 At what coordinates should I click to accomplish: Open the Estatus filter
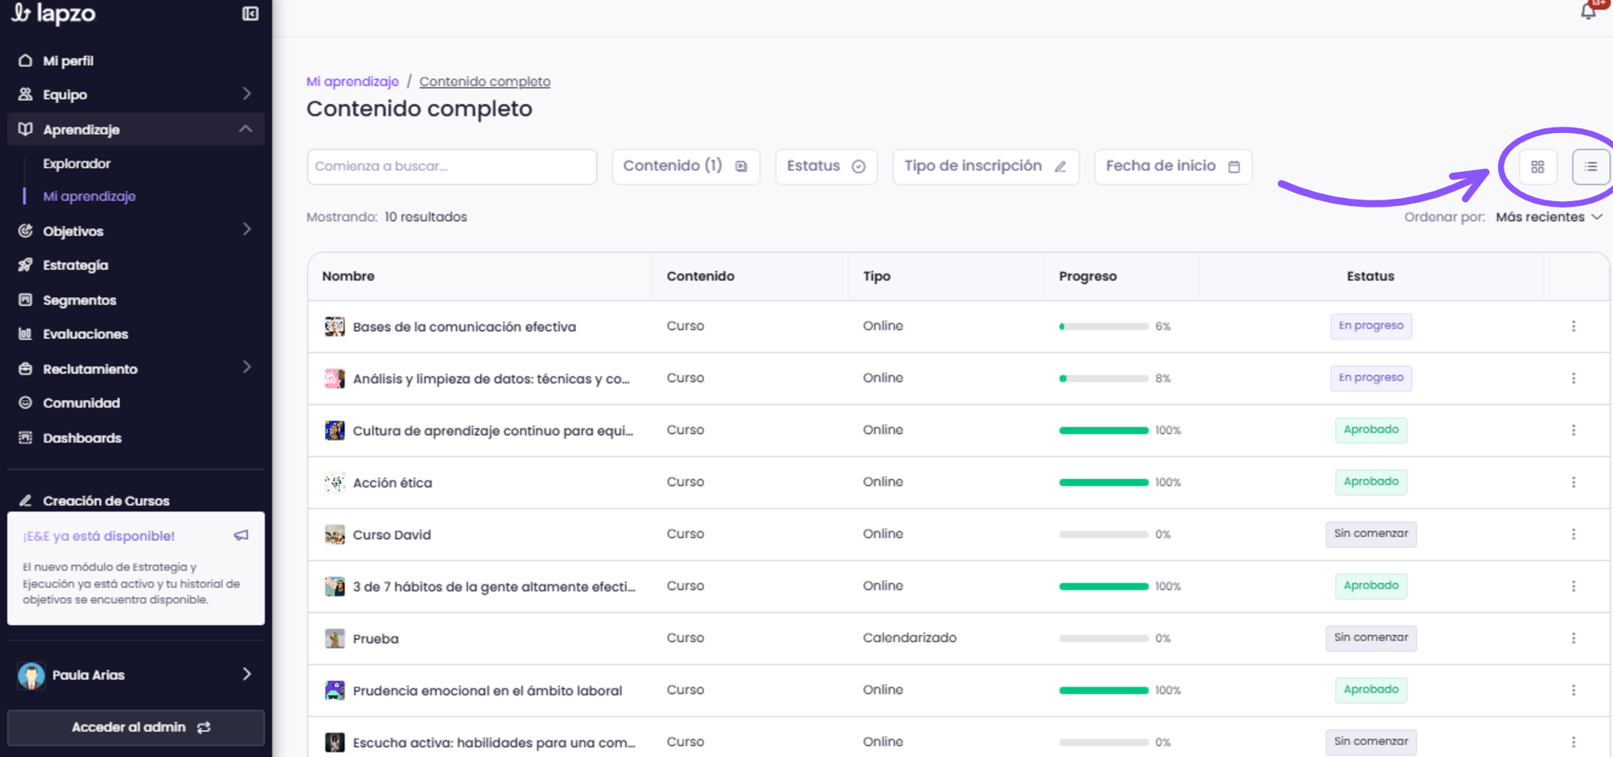(x=826, y=166)
